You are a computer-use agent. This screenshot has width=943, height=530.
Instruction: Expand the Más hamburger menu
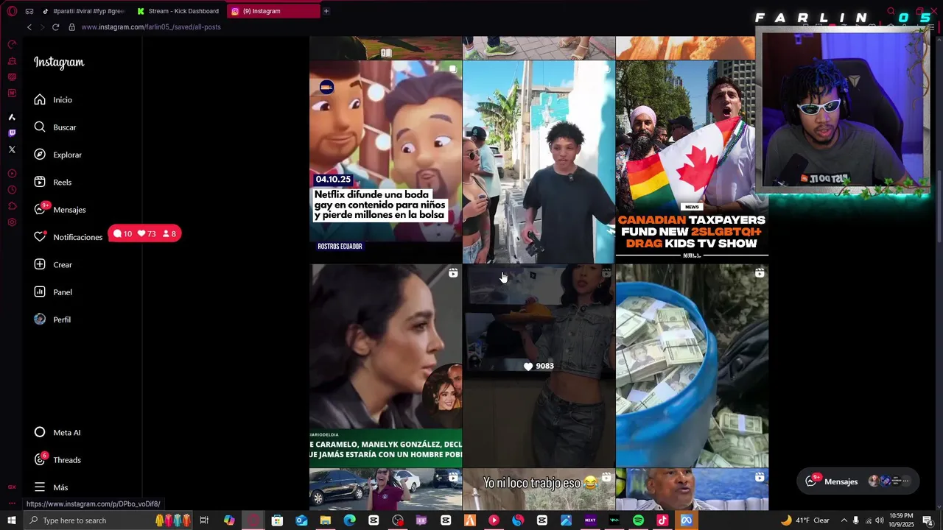[x=40, y=487]
